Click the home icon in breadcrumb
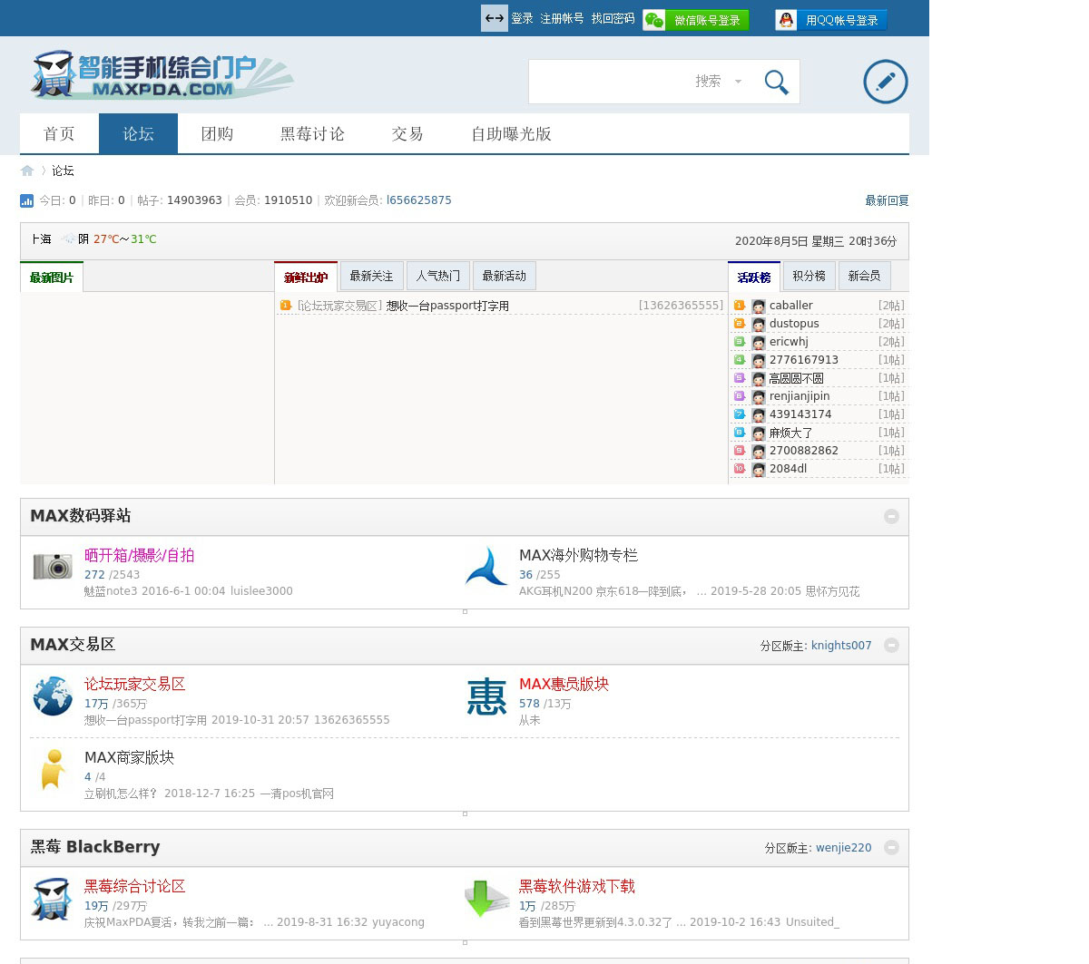 (x=27, y=170)
